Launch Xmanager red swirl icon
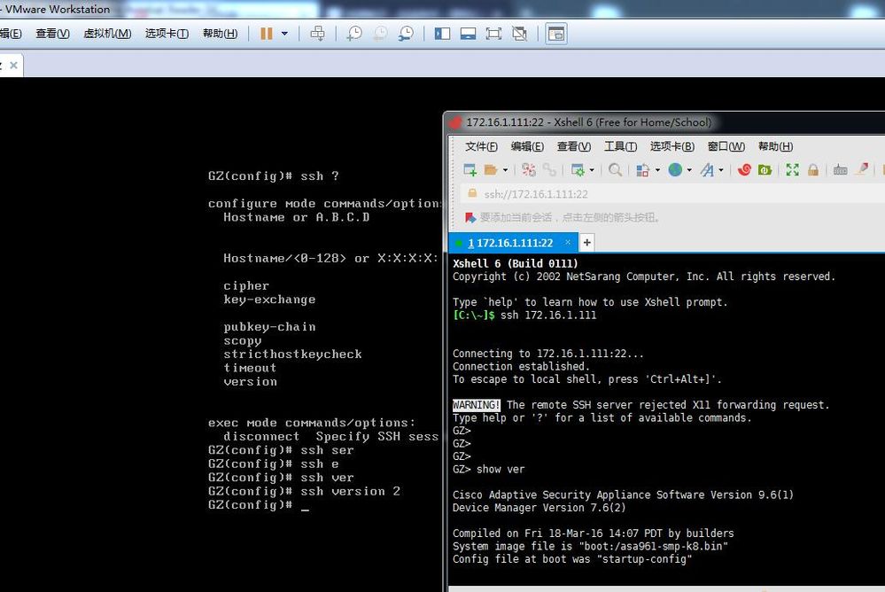 (x=744, y=170)
